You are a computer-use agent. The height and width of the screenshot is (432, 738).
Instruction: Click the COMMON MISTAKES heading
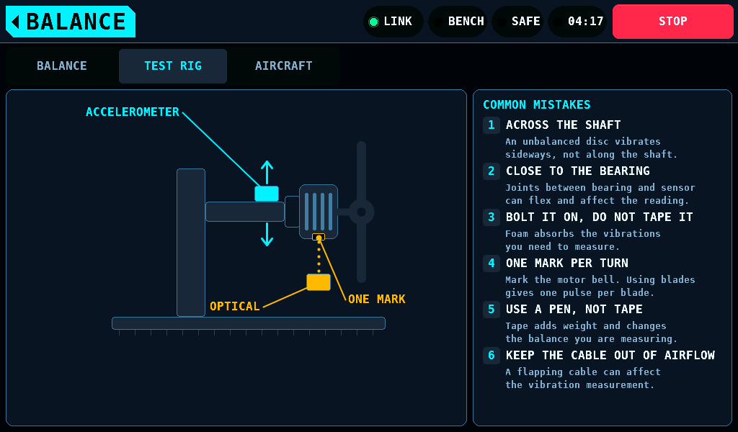point(536,104)
